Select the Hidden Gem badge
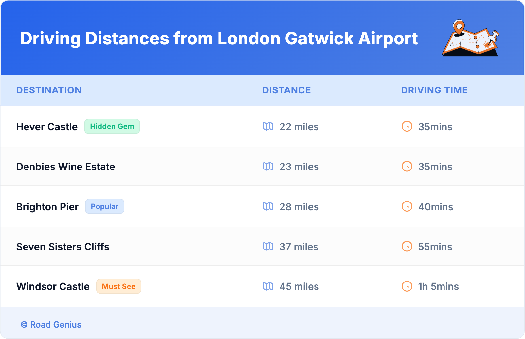 pyautogui.click(x=112, y=126)
